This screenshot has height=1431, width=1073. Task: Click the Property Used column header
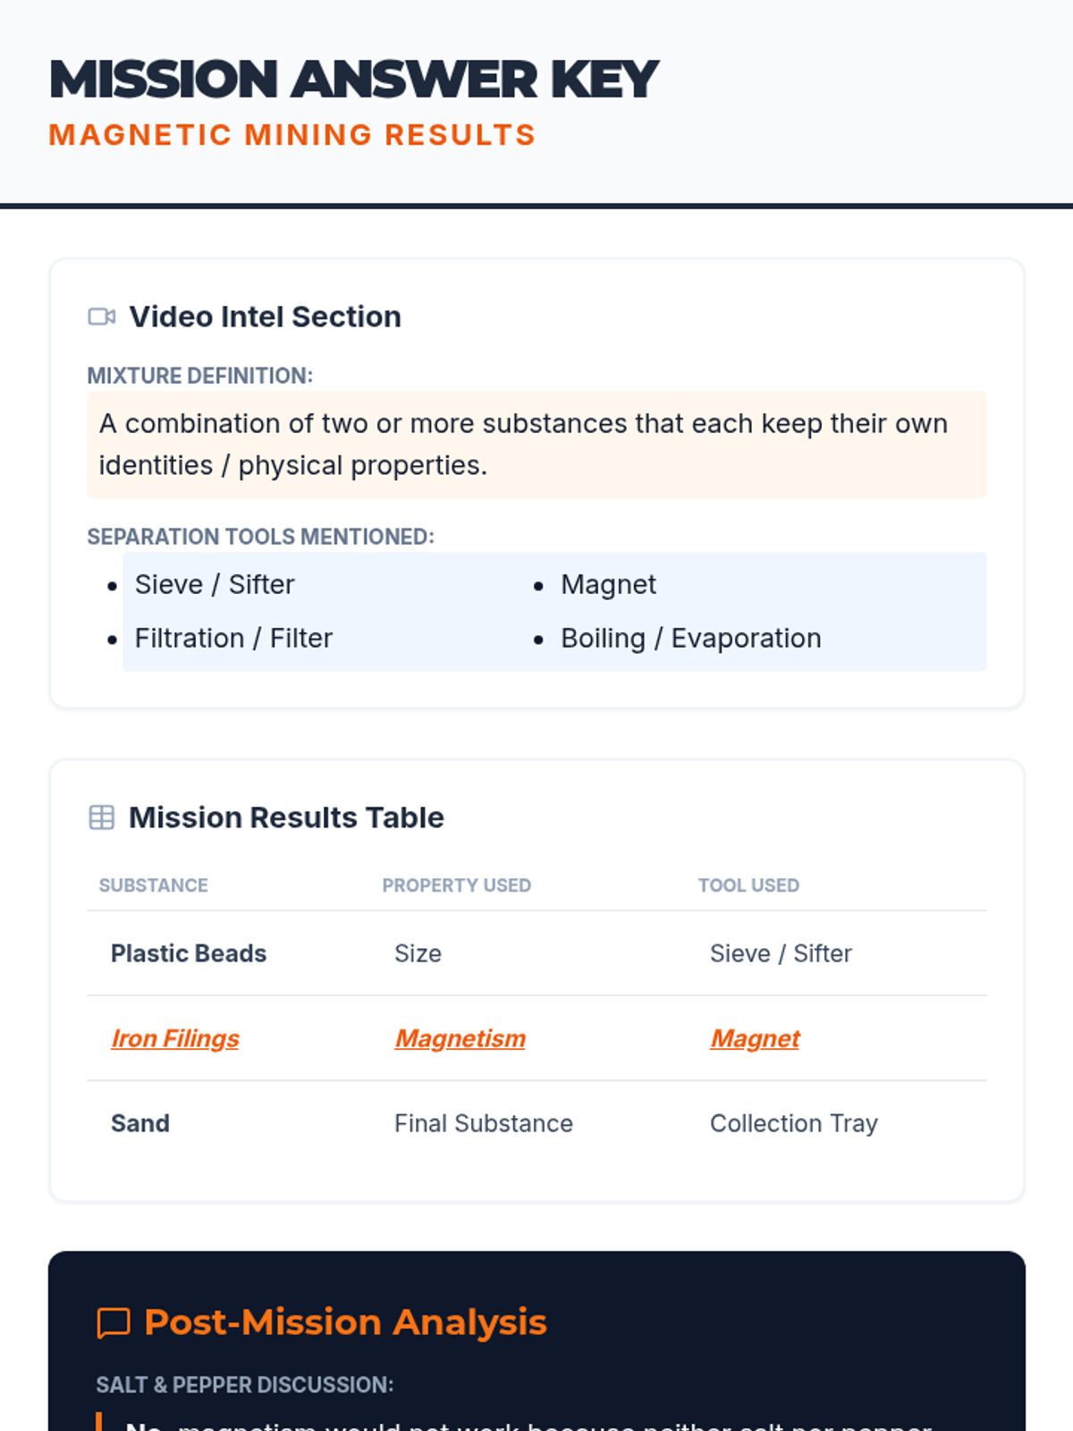click(456, 885)
